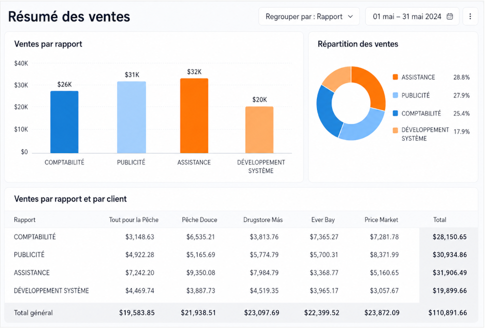Click the $32K bar value label
This screenshot has height=329, width=485.
[x=194, y=71]
